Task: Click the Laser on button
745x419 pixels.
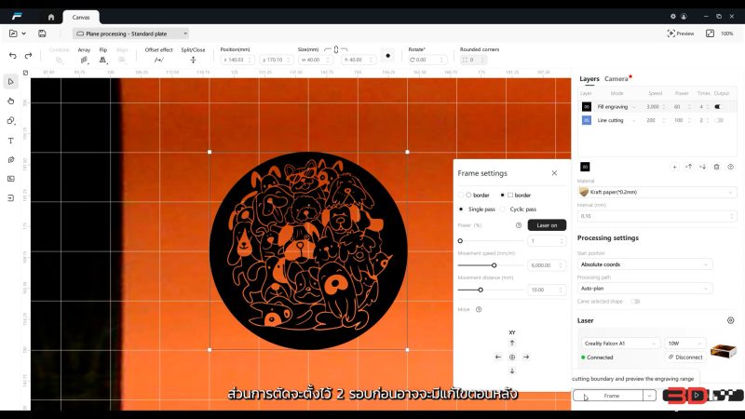Action: pyautogui.click(x=547, y=225)
